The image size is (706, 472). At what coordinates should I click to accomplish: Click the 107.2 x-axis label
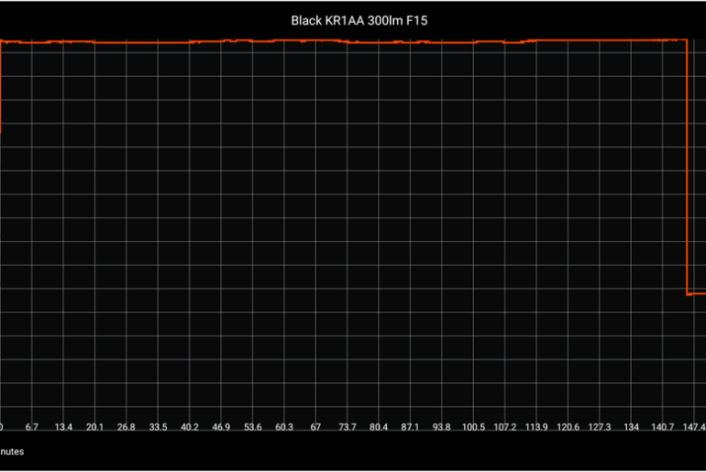(505, 427)
